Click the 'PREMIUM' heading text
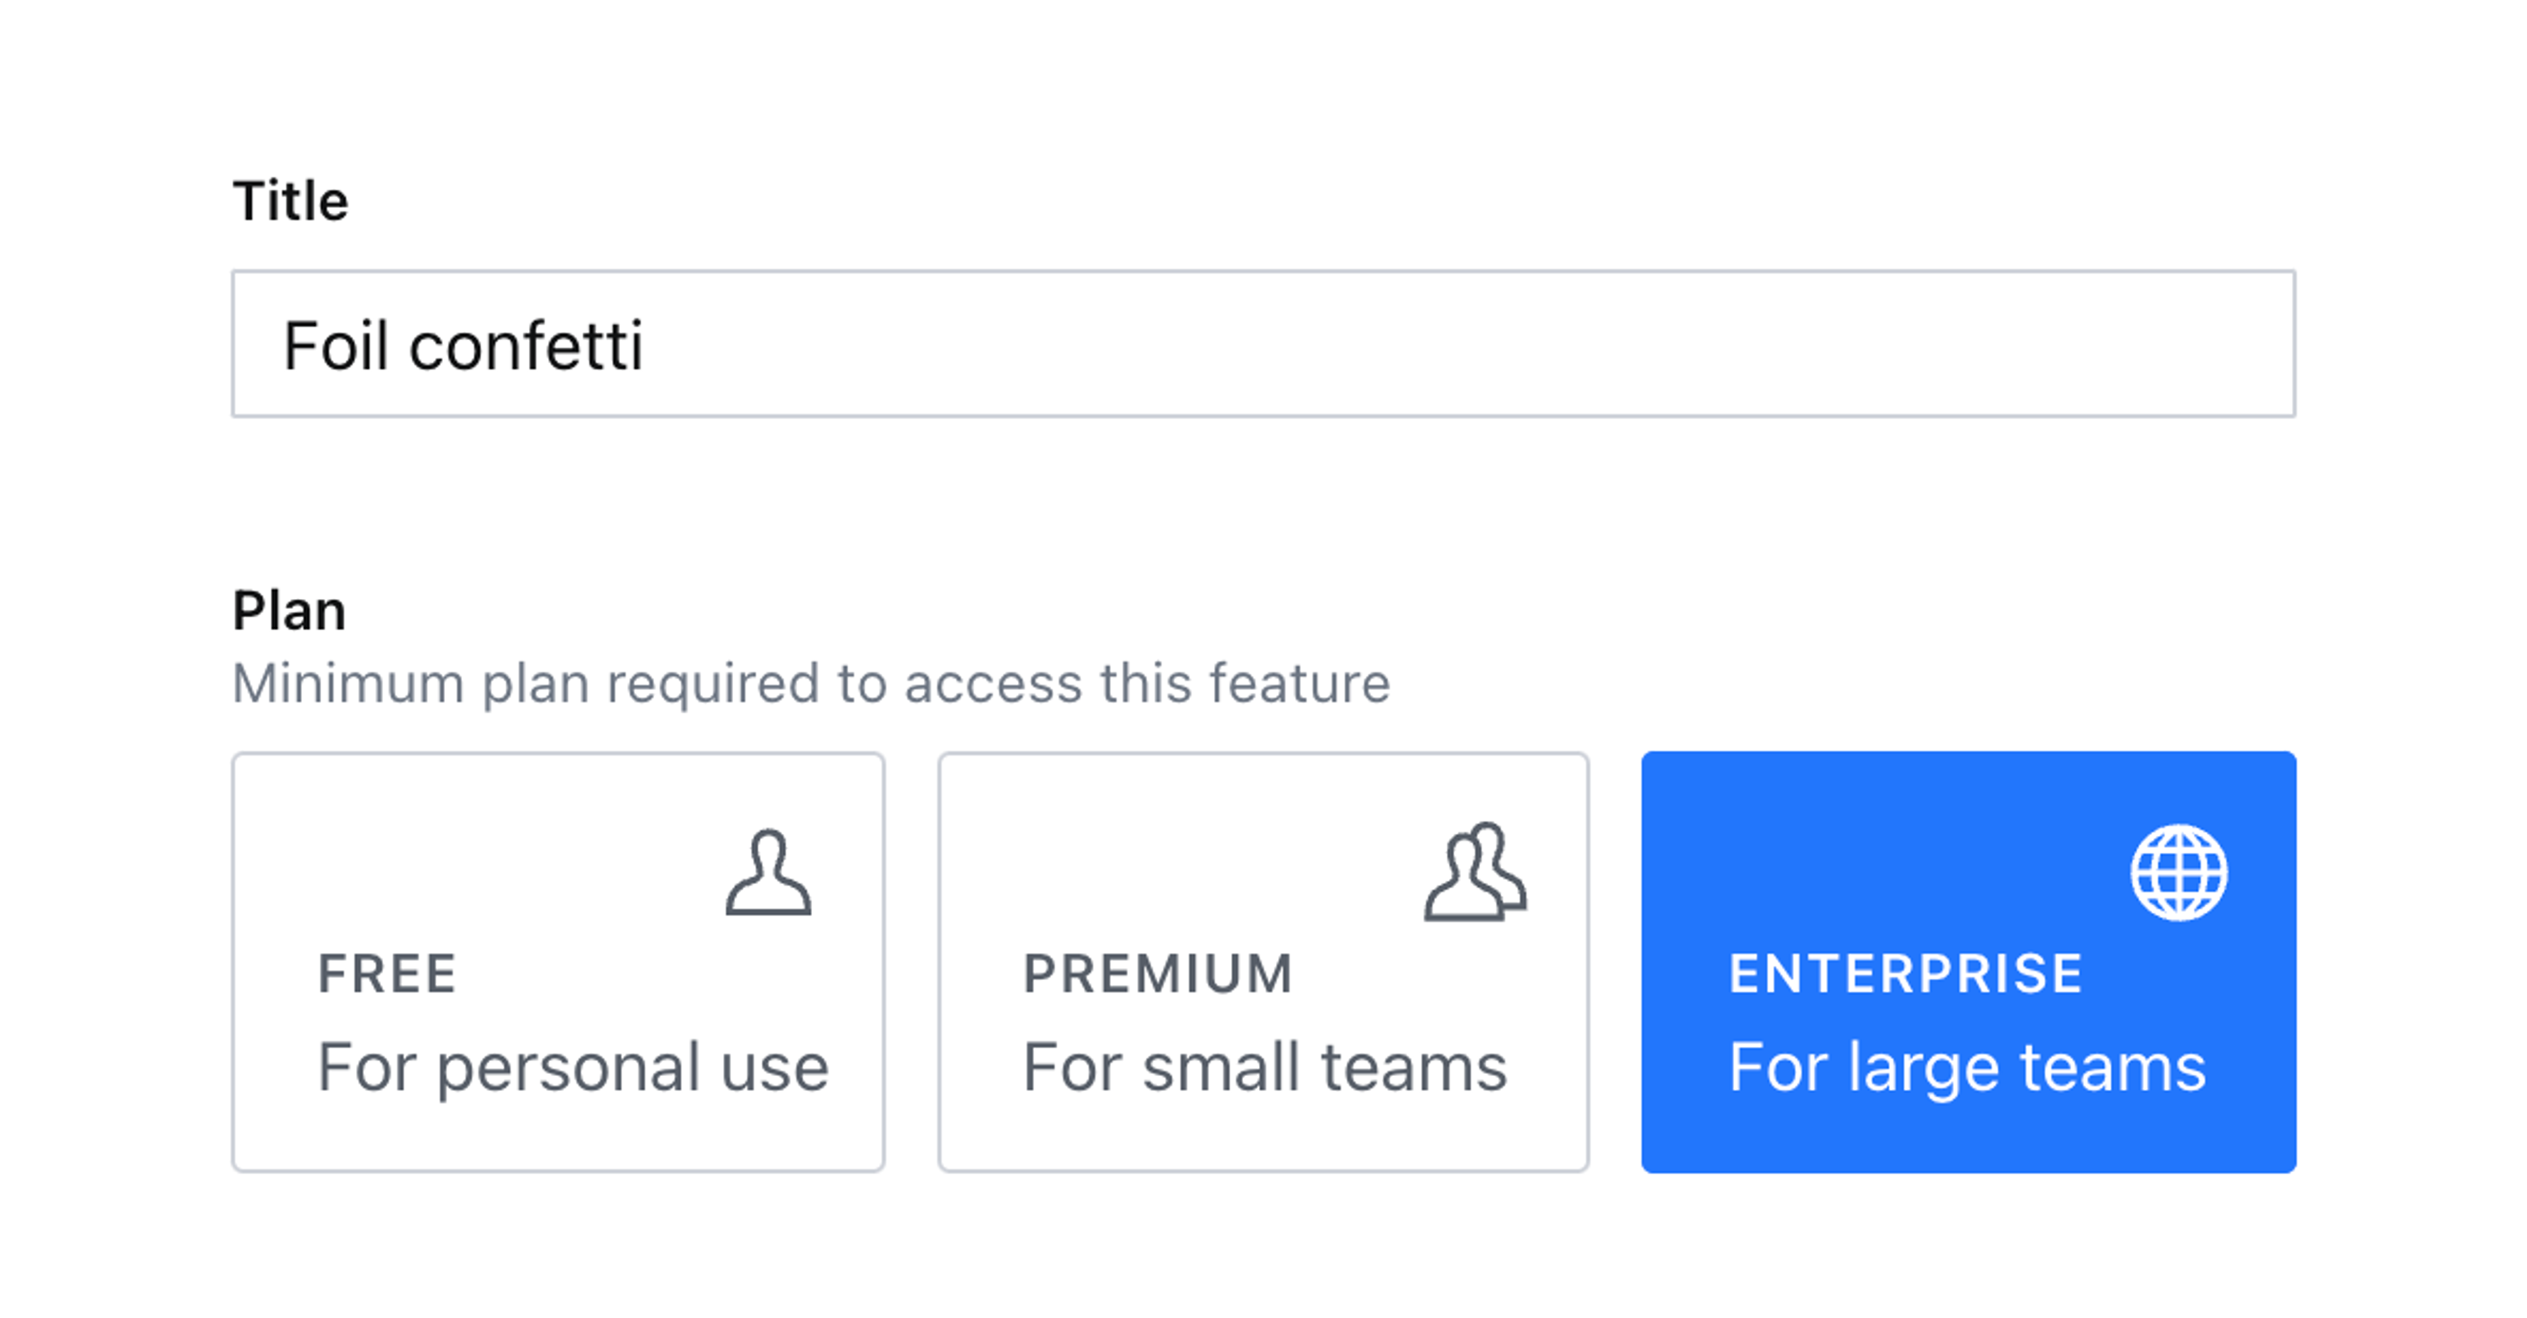 point(1158,974)
